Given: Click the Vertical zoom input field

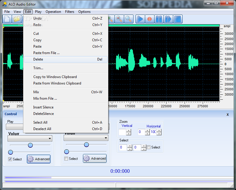Looking at the screenshot, I should pyautogui.click(x=122, y=132).
